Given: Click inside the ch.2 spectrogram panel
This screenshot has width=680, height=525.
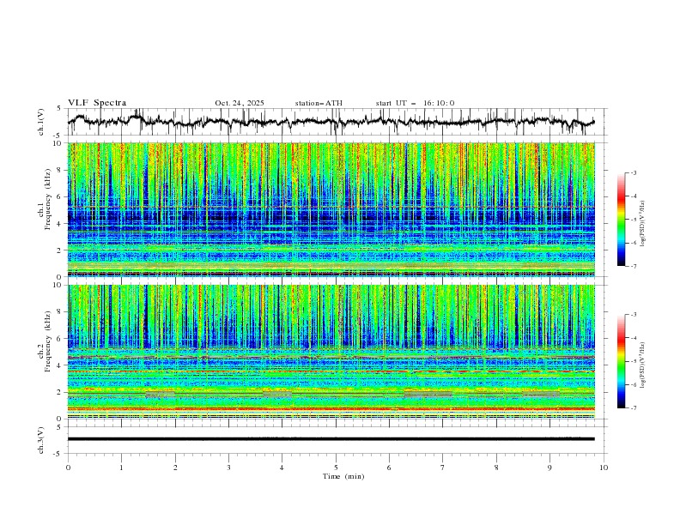Looking at the screenshot, I should point(331,352).
